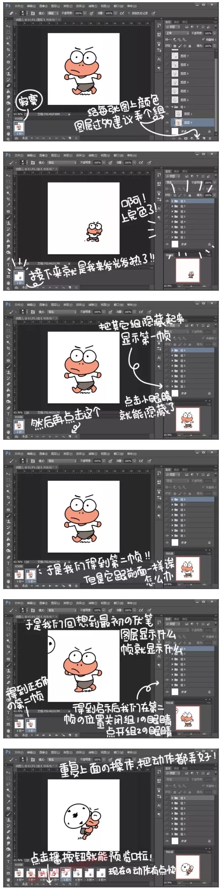This screenshot has height=889, width=223.
Task: Toggle the eye of 组 8 in second screenshot
Action: click(167, 201)
